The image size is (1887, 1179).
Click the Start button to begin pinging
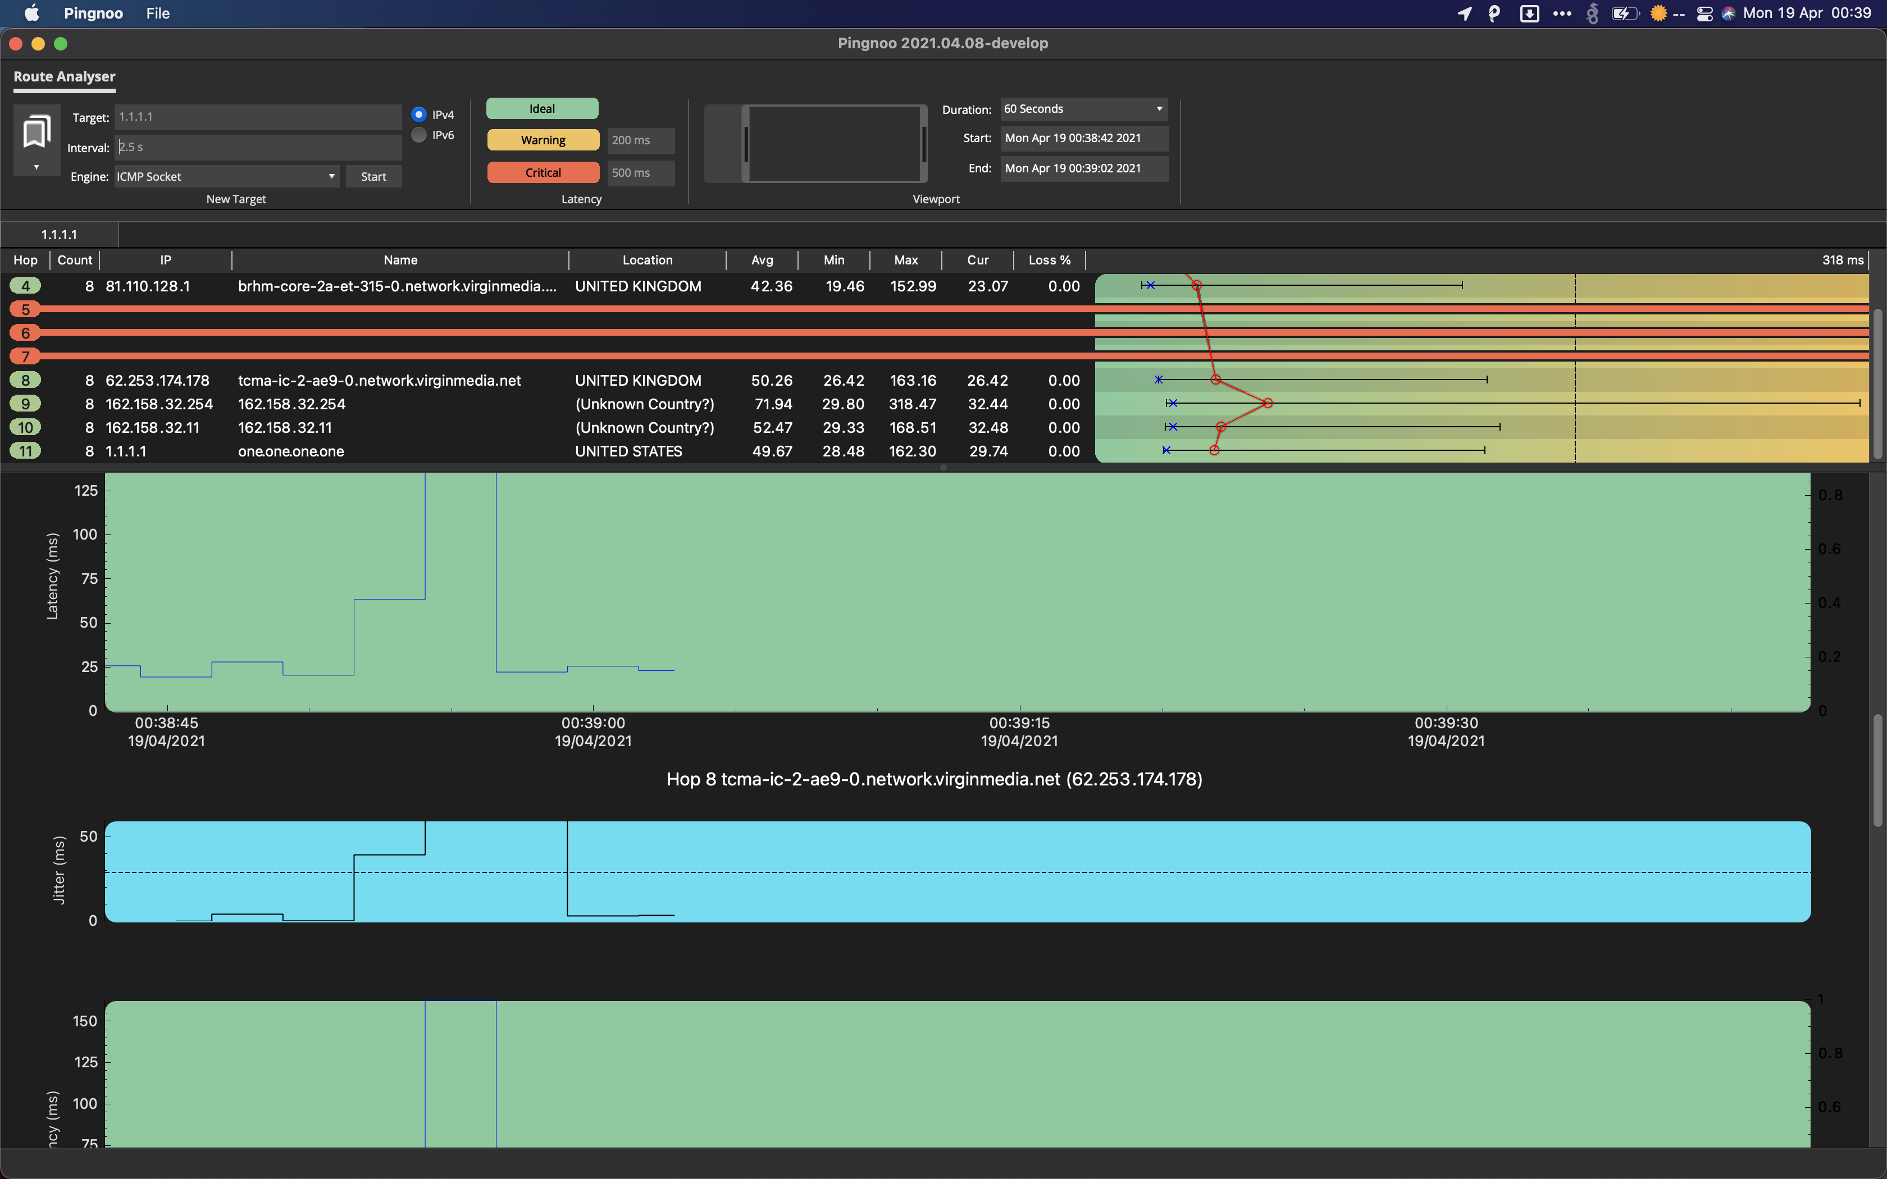pyautogui.click(x=373, y=176)
